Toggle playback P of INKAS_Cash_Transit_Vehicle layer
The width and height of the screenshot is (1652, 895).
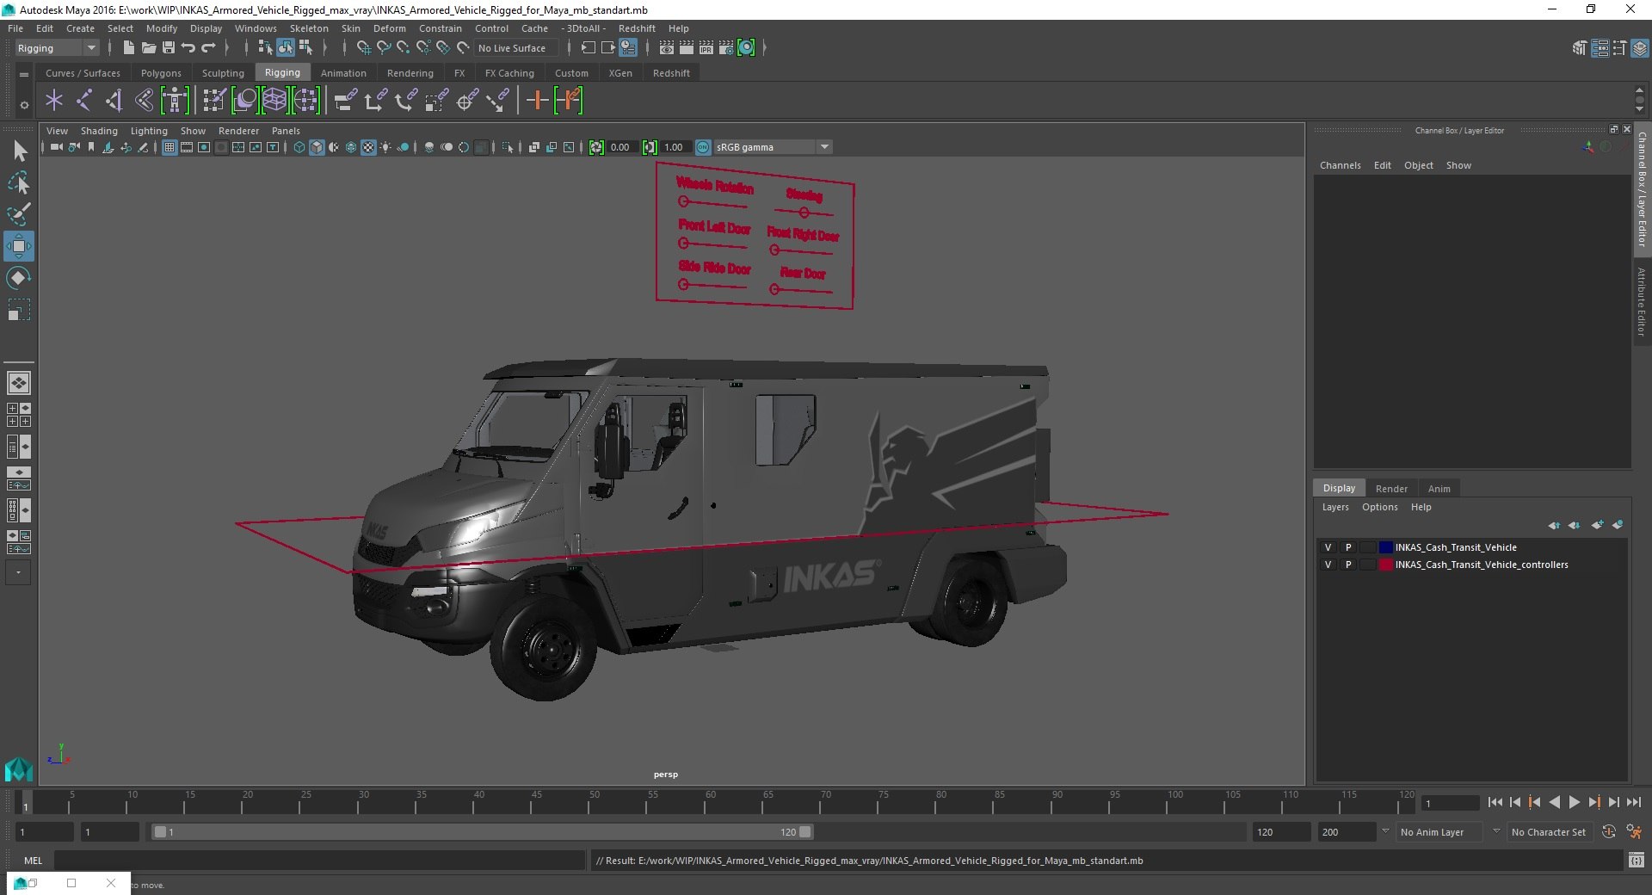click(x=1348, y=547)
